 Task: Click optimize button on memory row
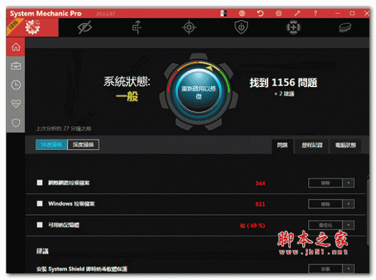[x=325, y=225]
